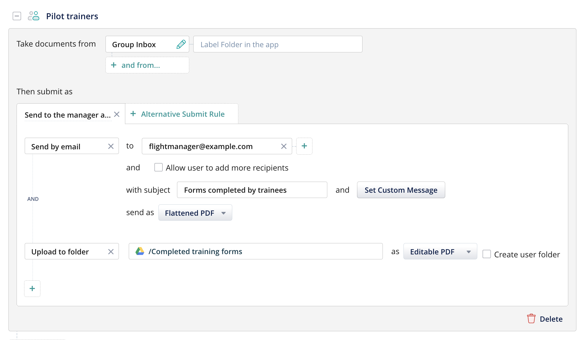Click the Pilot trainers group users icon

[x=34, y=16]
